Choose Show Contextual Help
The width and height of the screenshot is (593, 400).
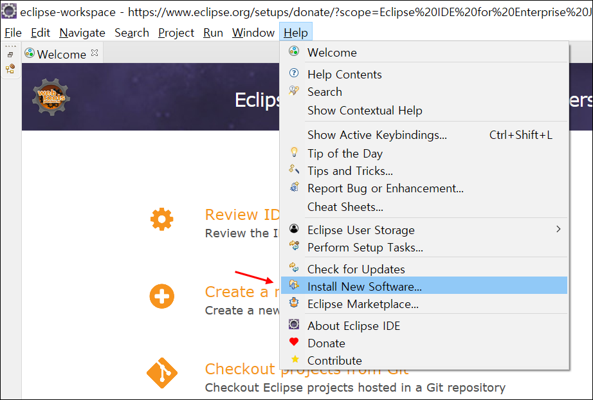pyautogui.click(x=424, y=111)
